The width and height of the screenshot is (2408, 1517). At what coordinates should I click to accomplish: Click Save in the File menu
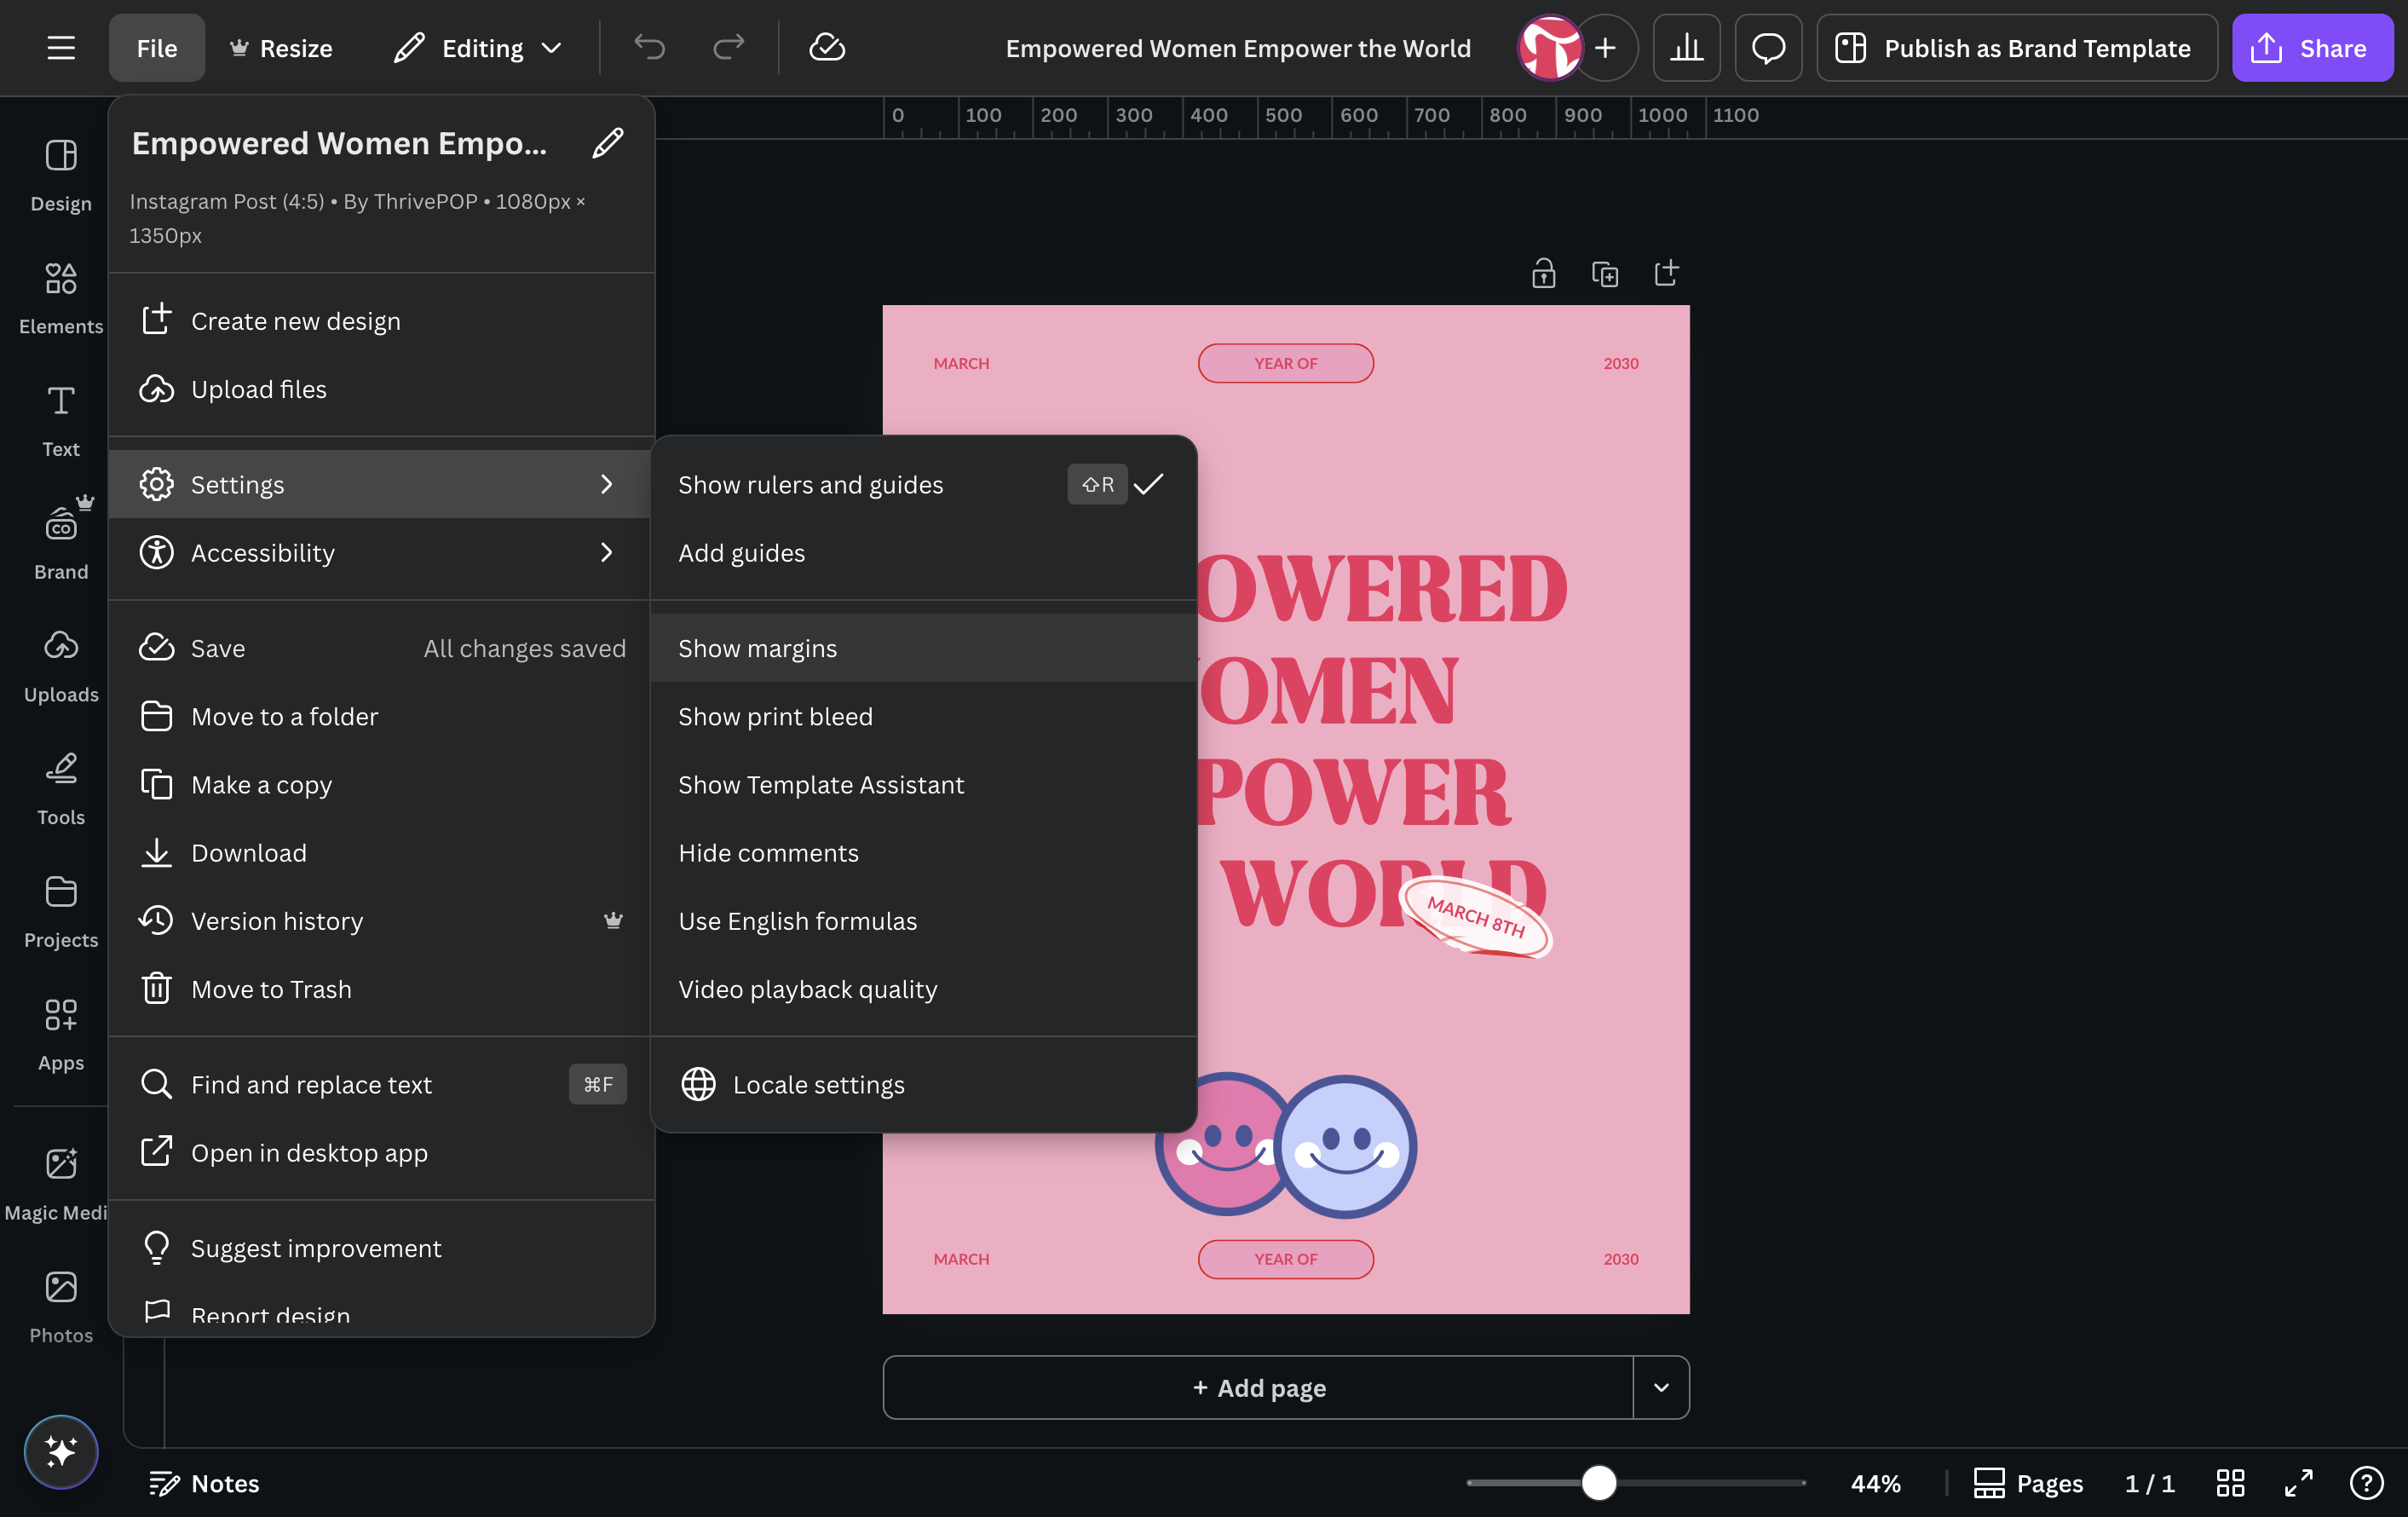click(x=380, y=648)
